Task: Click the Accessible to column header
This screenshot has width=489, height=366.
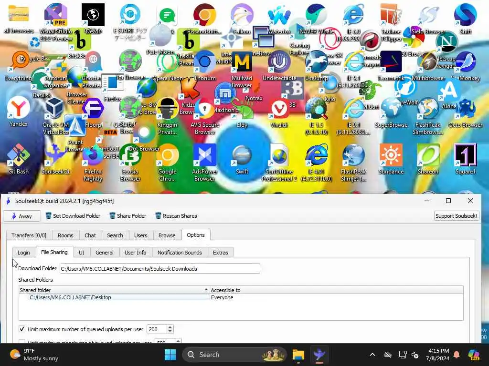Action: [337, 290]
